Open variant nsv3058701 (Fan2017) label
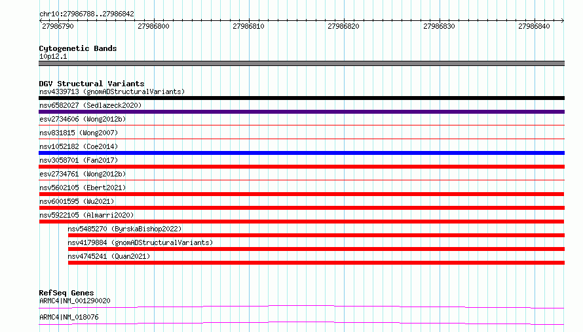Viewport: 583px width, 332px height. coord(79,160)
